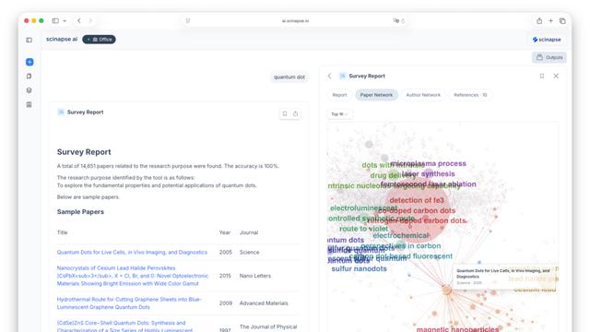Screen dimensions: 590x332
Task: Open the library sidebar icon
Action: (29, 104)
